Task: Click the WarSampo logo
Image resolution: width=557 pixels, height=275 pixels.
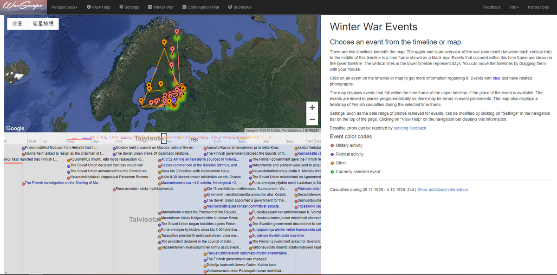Action: (x=23, y=7)
